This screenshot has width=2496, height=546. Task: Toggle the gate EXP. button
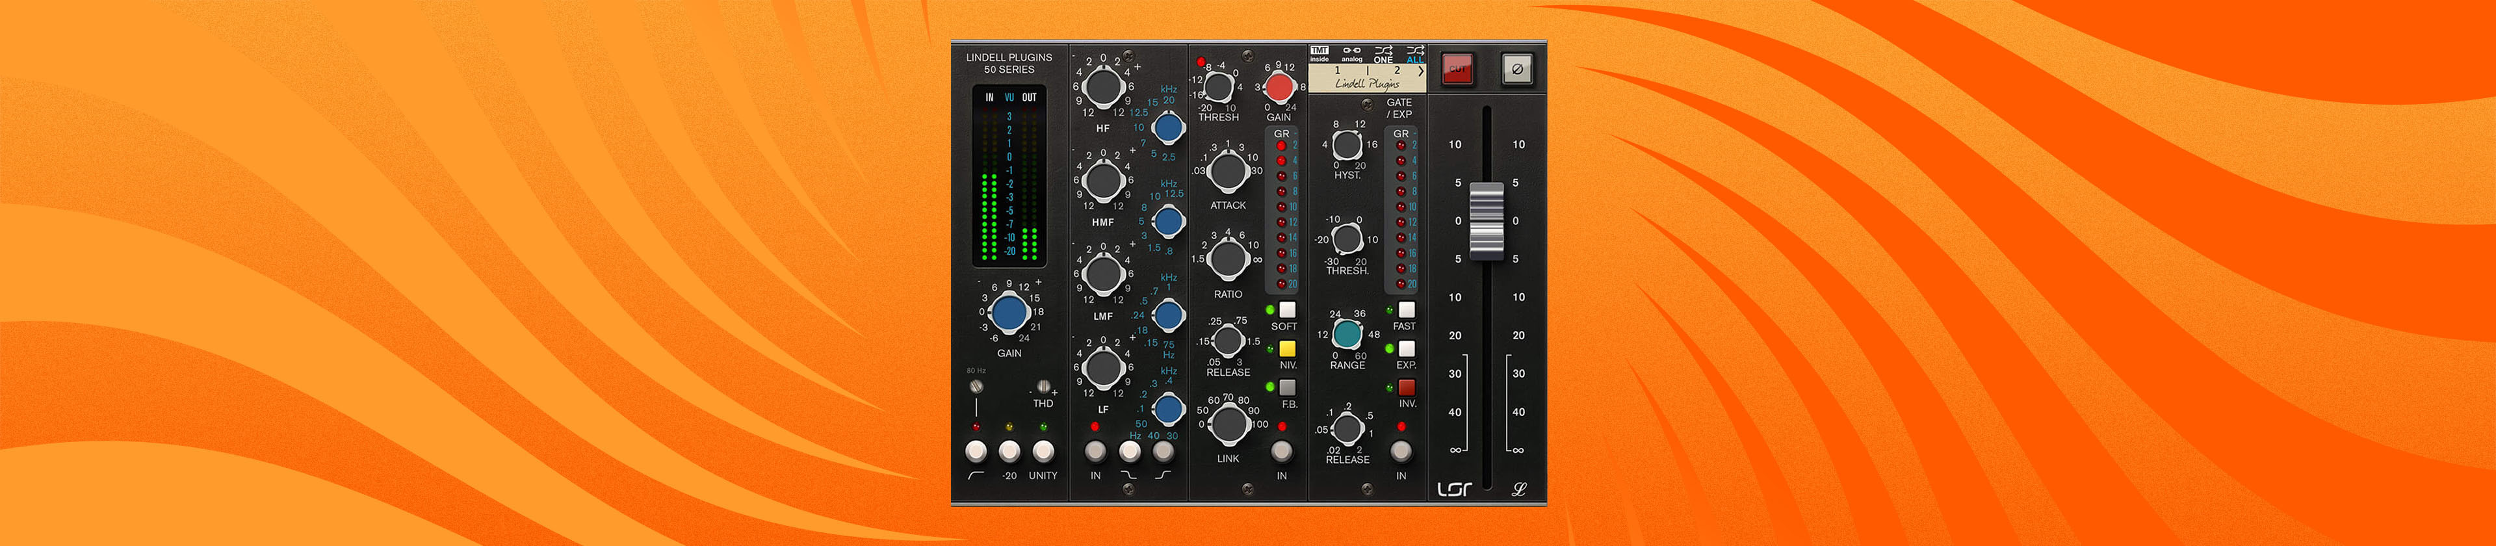click(x=1406, y=348)
